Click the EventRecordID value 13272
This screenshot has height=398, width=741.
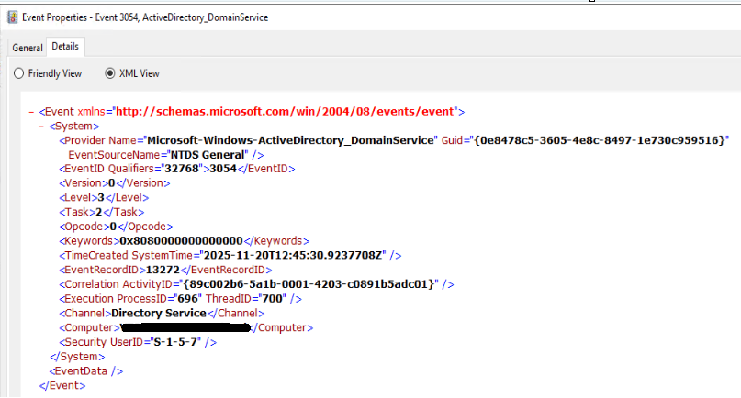tap(163, 270)
